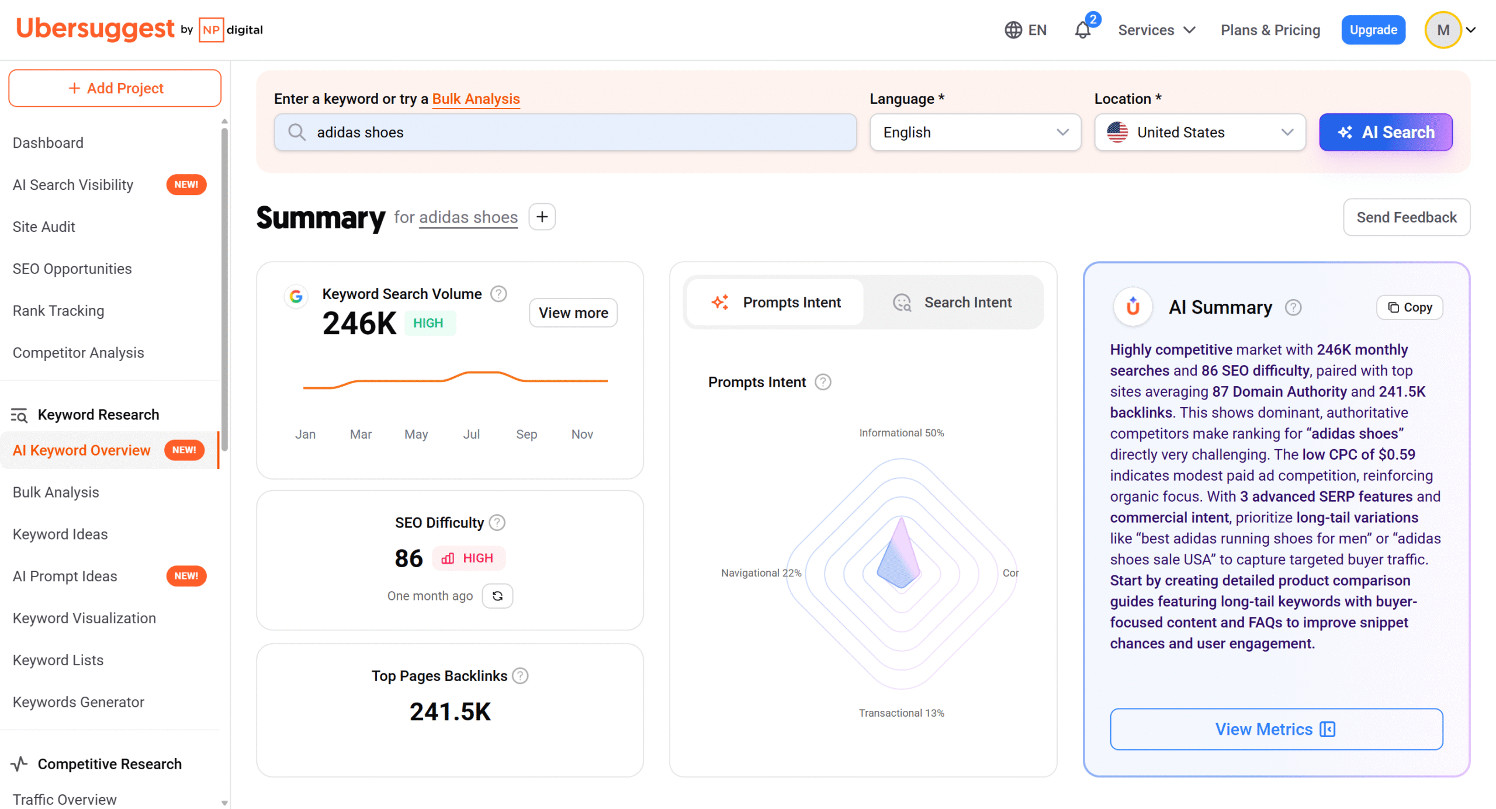The width and height of the screenshot is (1496, 809).
Task: Change the Location from United States
Action: (1199, 132)
